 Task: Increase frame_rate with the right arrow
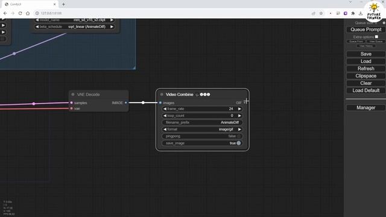point(239,108)
